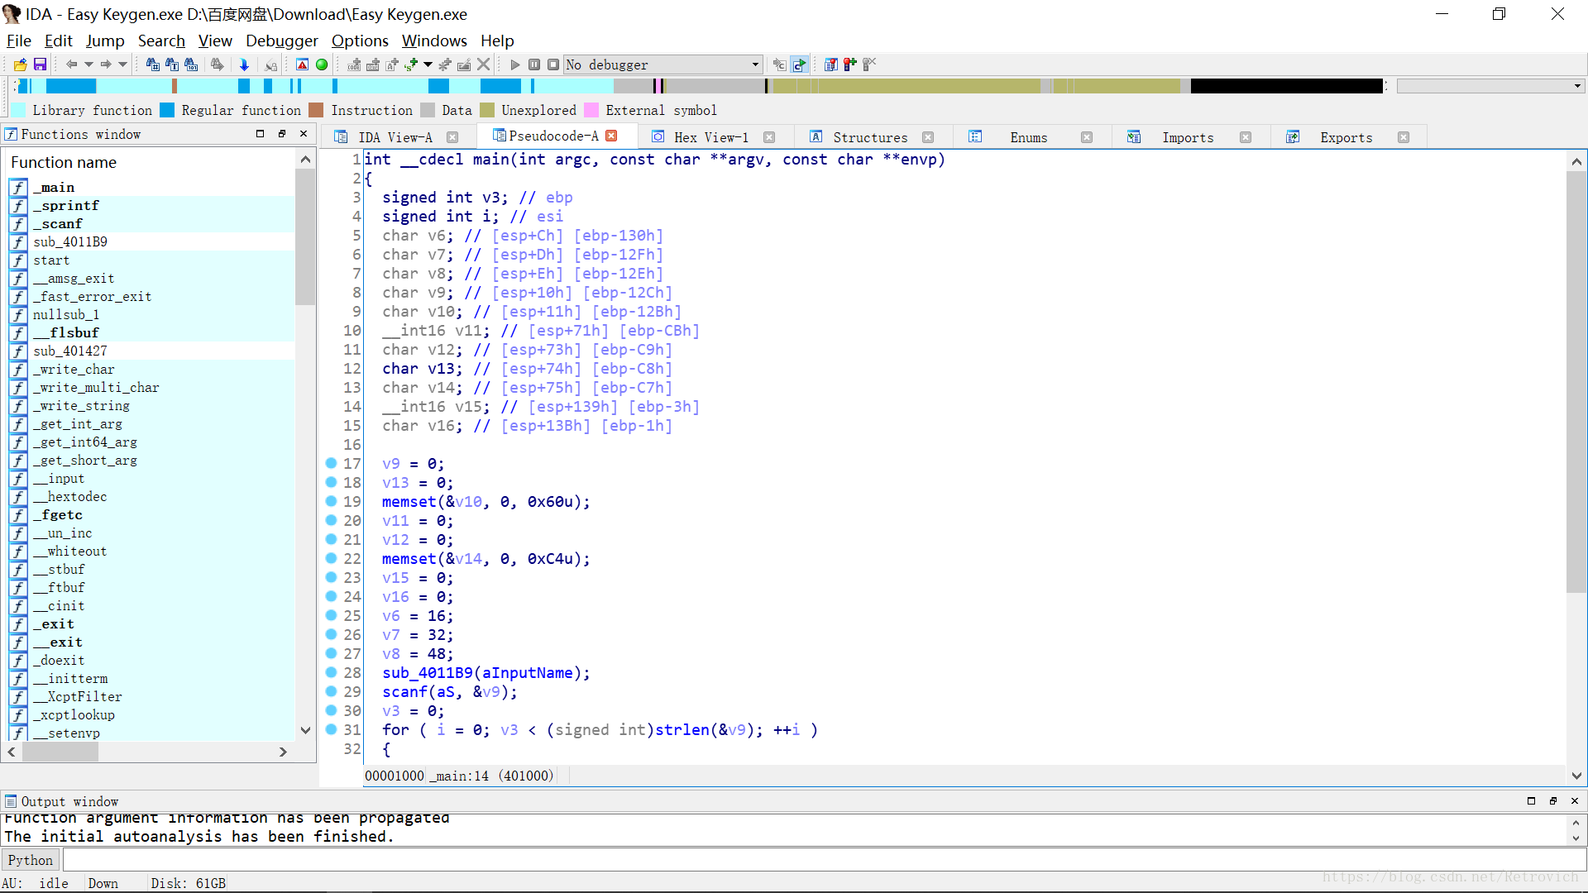Toggle breakpoint dot on line 19
The height and width of the screenshot is (893, 1588).
click(331, 501)
